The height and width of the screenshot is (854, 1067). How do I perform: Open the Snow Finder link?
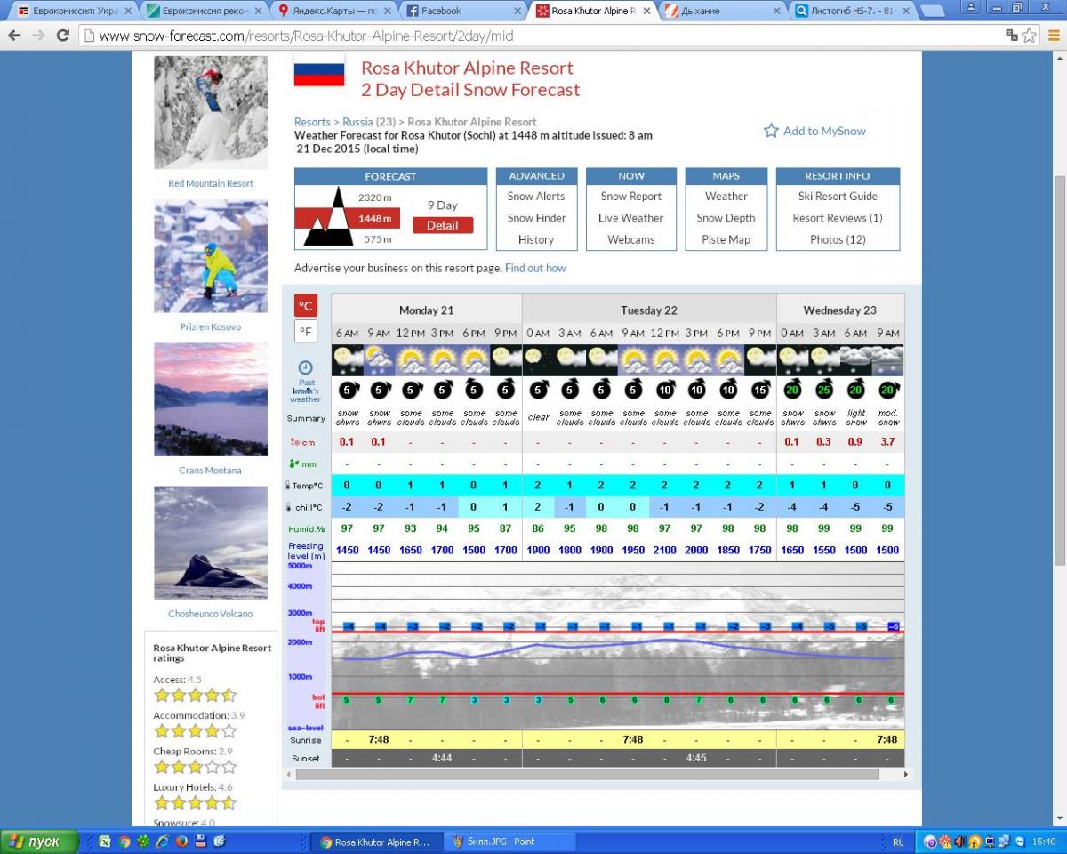[x=536, y=218]
